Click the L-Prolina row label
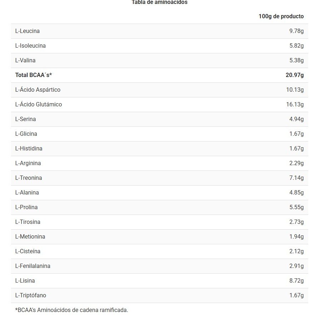Image resolution: width=325 pixels, height=317 pixels. coord(26,207)
